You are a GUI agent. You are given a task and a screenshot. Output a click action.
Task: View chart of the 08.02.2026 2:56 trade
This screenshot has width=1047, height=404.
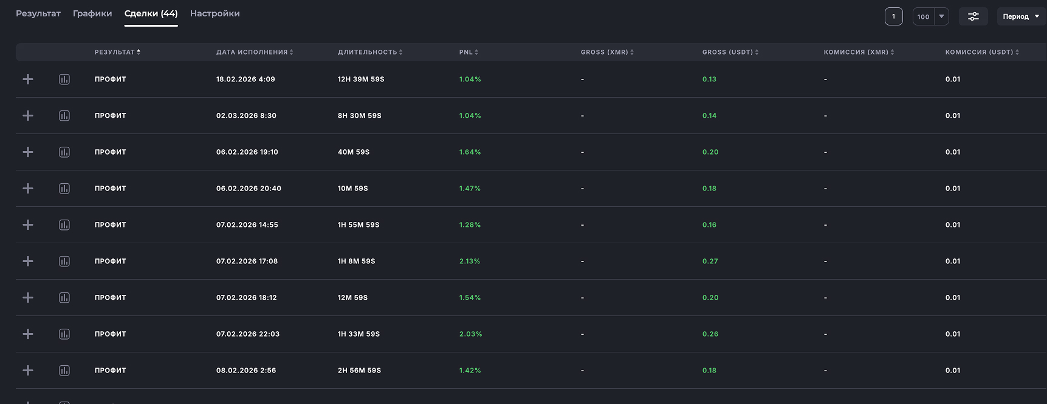click(x=64, y=371)
